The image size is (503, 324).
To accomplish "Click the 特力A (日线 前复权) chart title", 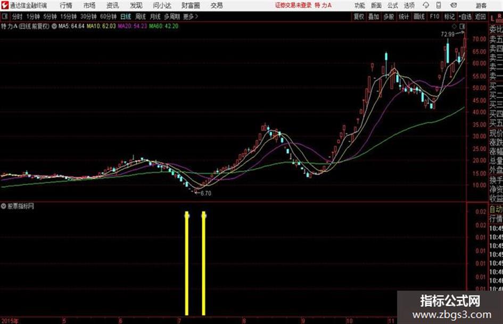I will click(x=26, y=26).
